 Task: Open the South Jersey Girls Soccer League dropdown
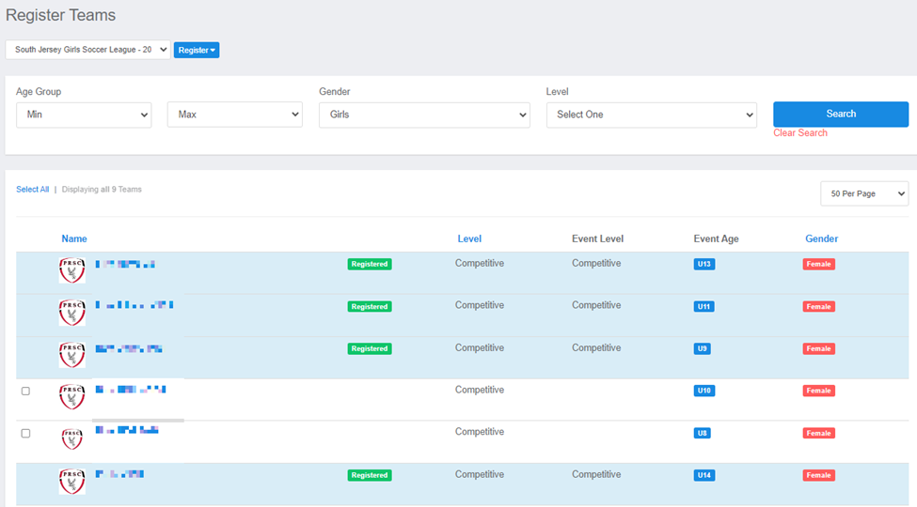pyautogui.click(x=88, y=50)
